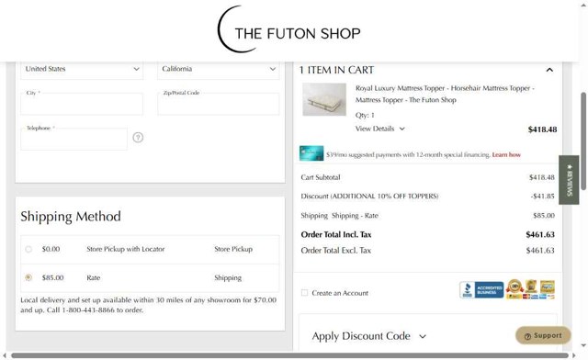Click the Qty: 1 text

365,115
